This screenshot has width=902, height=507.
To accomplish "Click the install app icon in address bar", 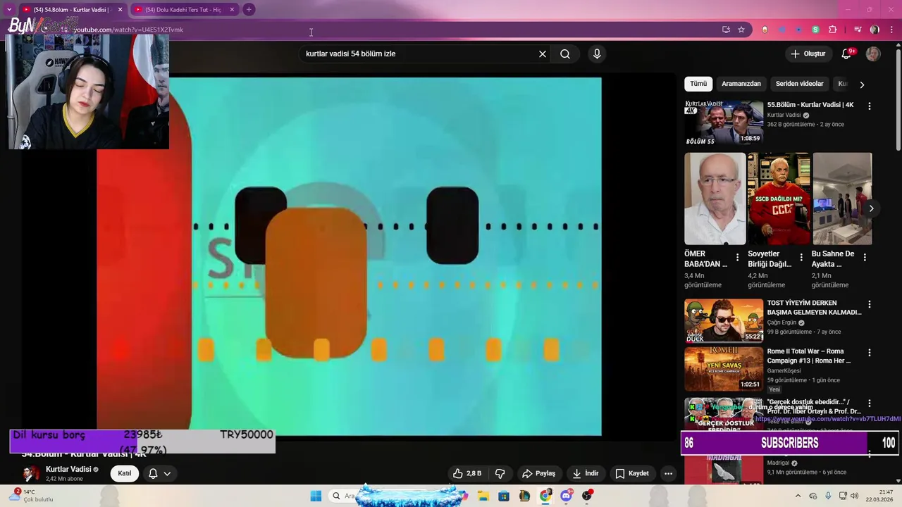I will click(726, 30).
